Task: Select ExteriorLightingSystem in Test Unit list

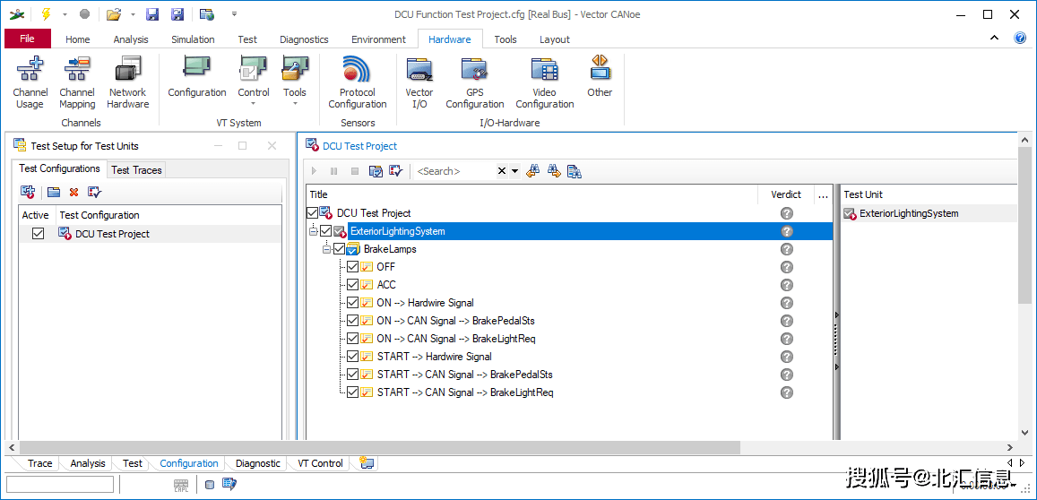Action: point(909,213)
